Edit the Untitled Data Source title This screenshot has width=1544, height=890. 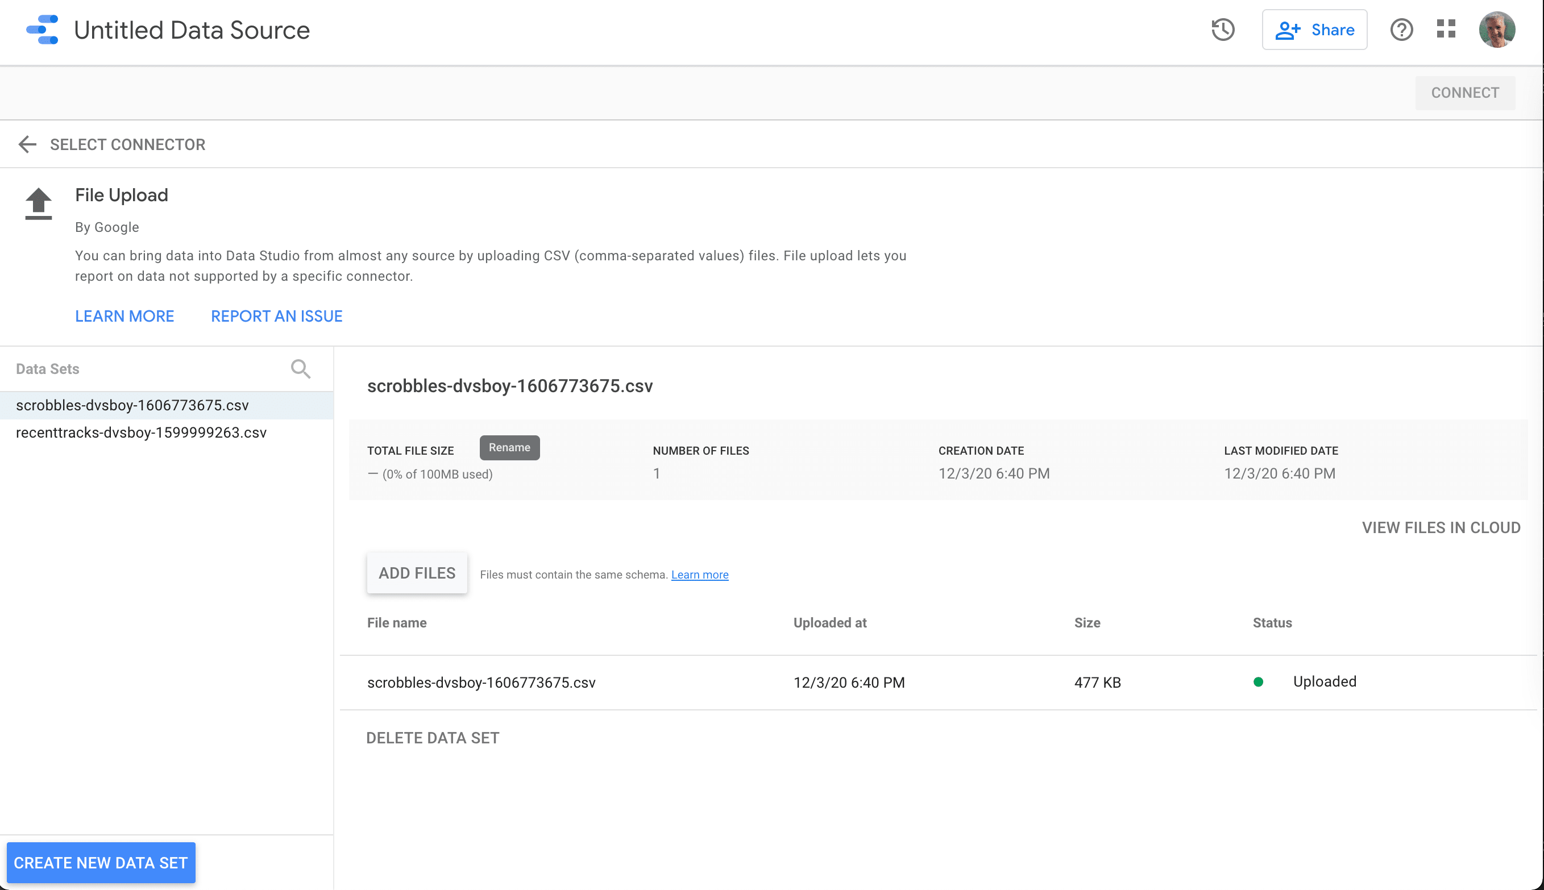point(192,30)
